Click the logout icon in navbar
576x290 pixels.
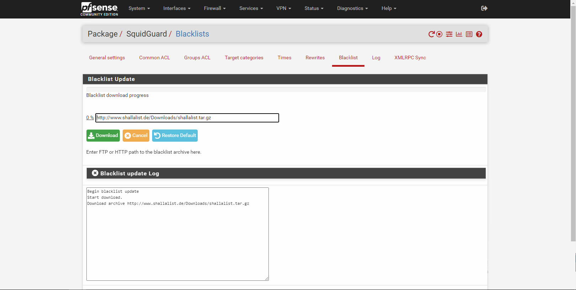click(484, 8)
